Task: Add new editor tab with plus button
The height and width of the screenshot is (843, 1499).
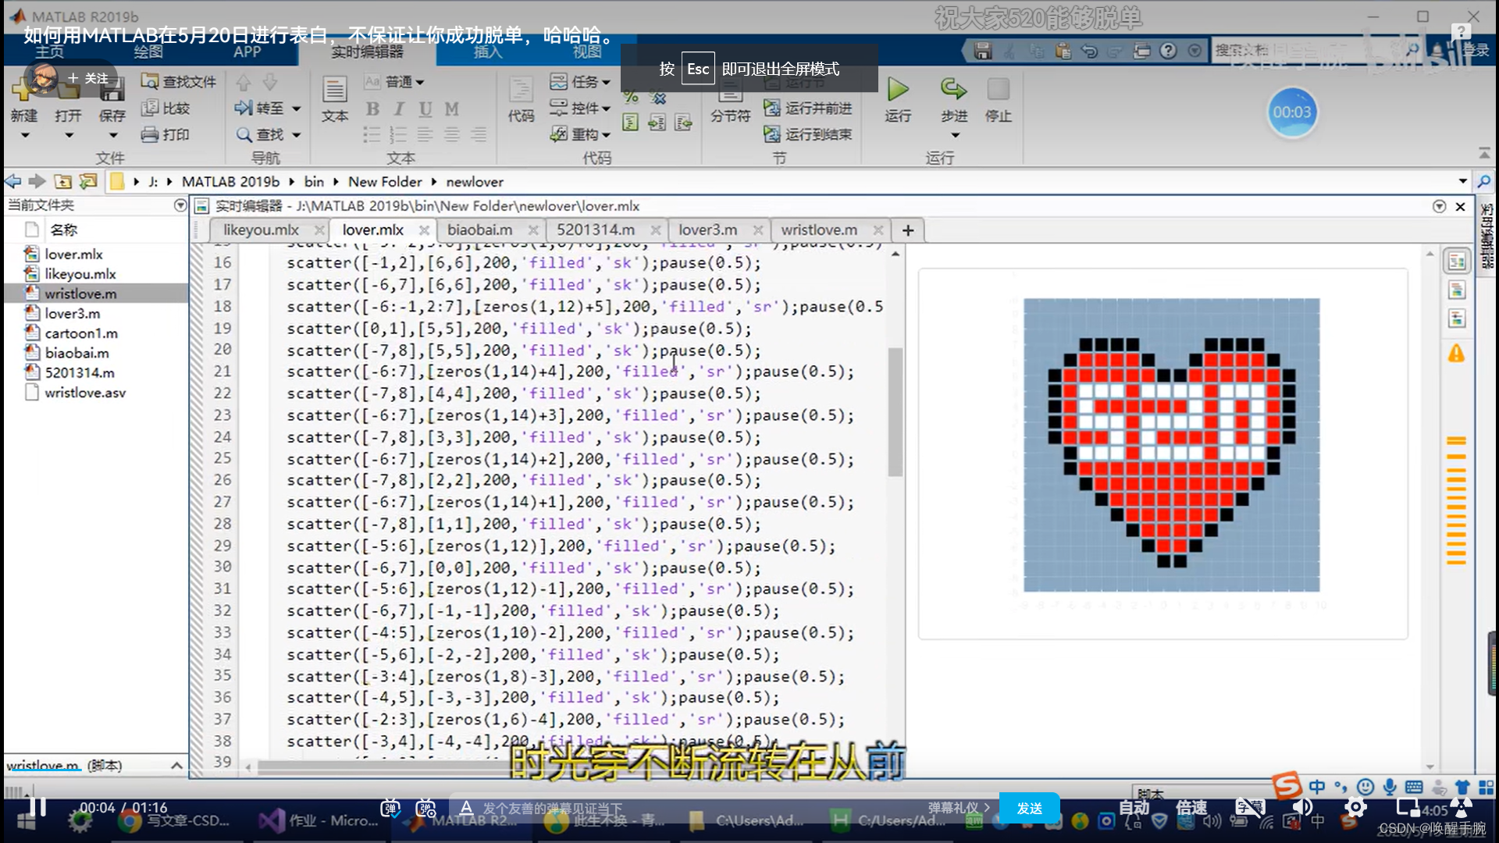Action: (x=907, y=230)
